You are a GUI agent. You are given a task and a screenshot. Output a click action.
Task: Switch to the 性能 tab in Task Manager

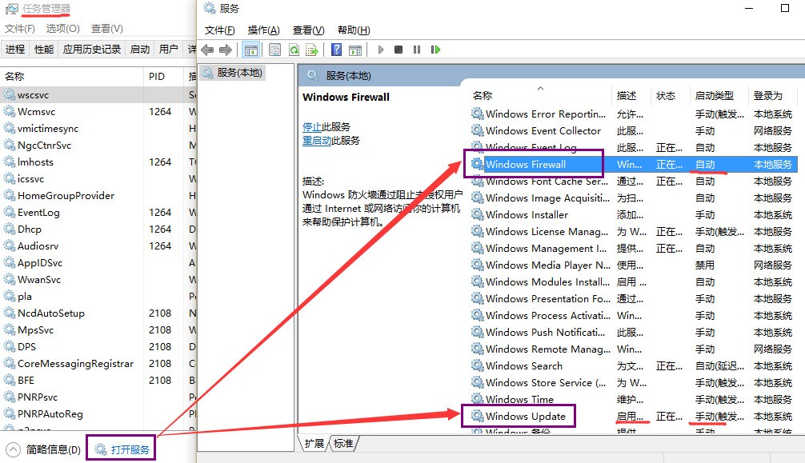[x=44, y=49]
